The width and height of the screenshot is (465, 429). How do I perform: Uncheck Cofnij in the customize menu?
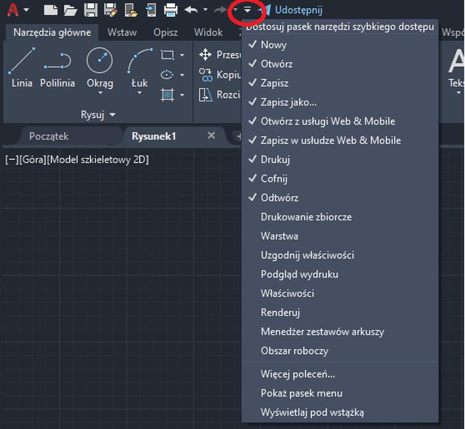tap(340, 179)
